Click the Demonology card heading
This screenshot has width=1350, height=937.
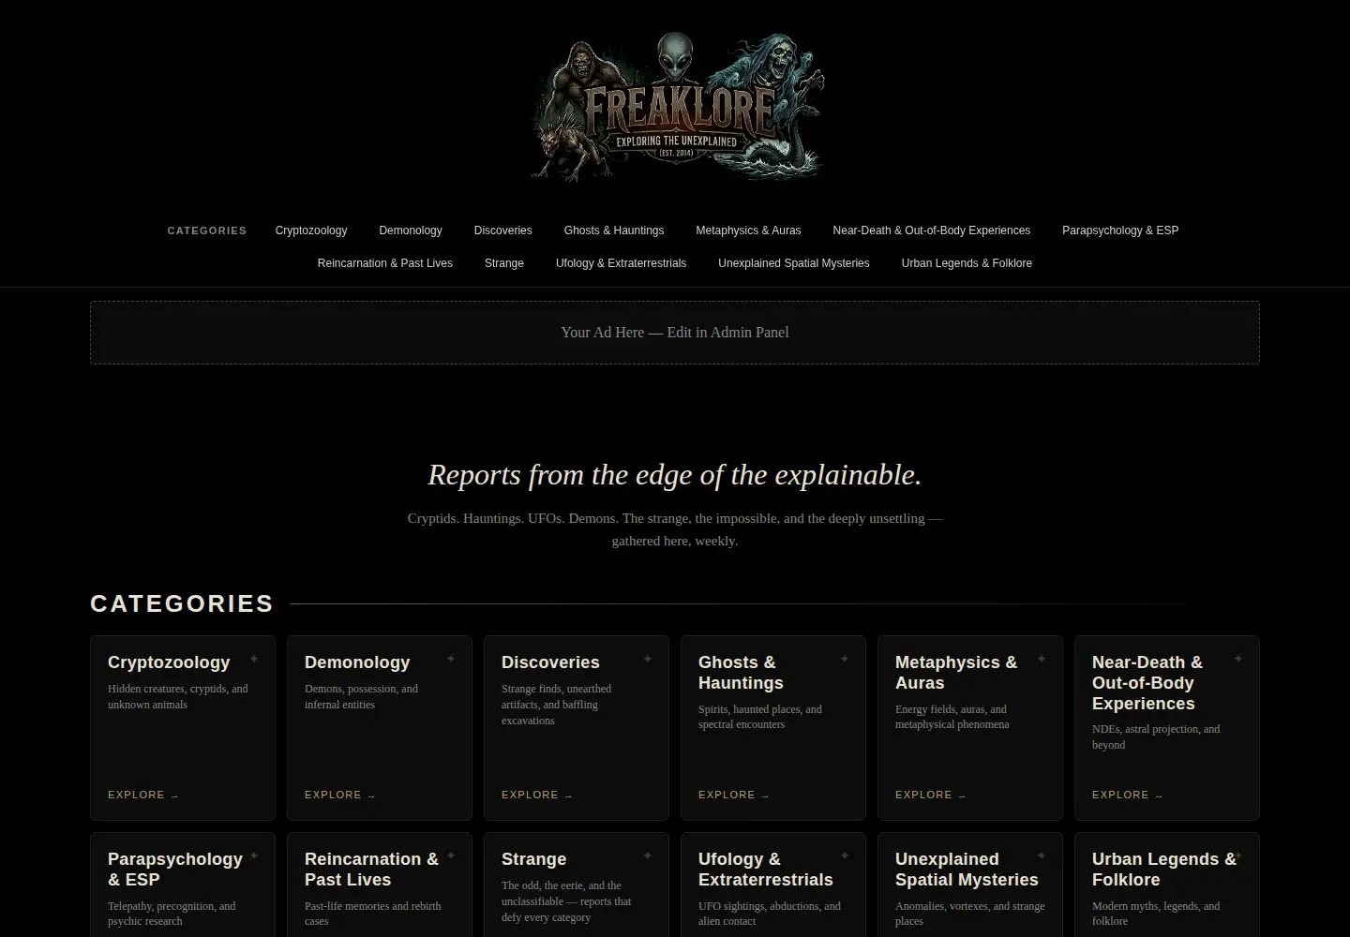click(357, 662)
